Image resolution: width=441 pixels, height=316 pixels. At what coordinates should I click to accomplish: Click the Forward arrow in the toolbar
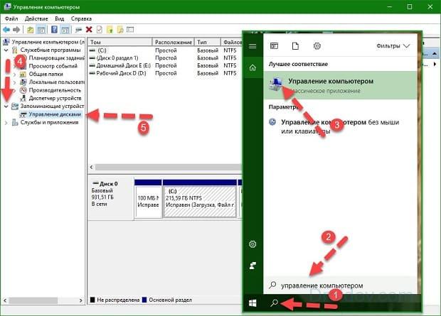tap(16, 30)
